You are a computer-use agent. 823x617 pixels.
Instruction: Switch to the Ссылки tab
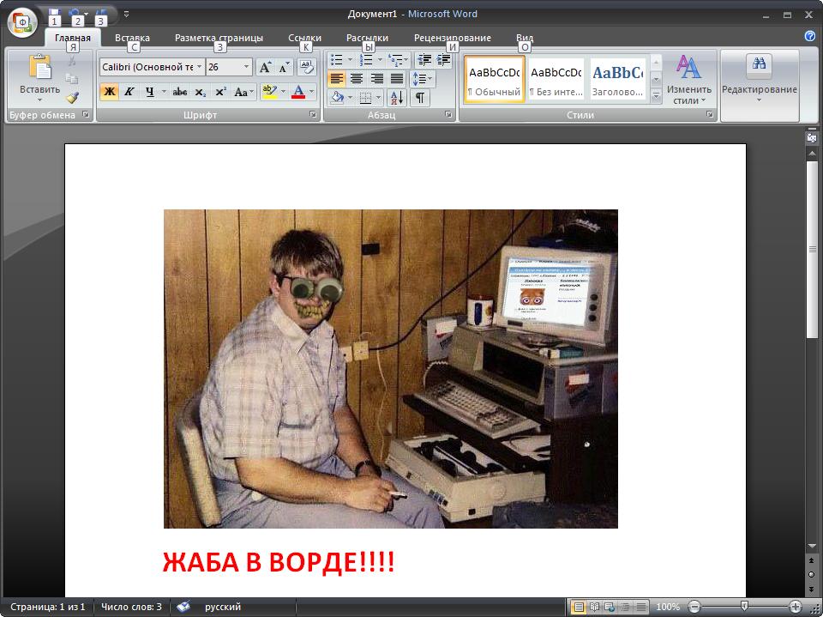click(x=304, y=38)
